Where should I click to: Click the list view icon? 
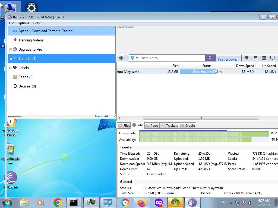[264, 58]
